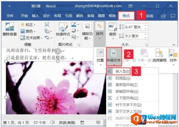
Task: Click the account zhangtt8464@outlook.com
Action: click(x=98, y=6)
